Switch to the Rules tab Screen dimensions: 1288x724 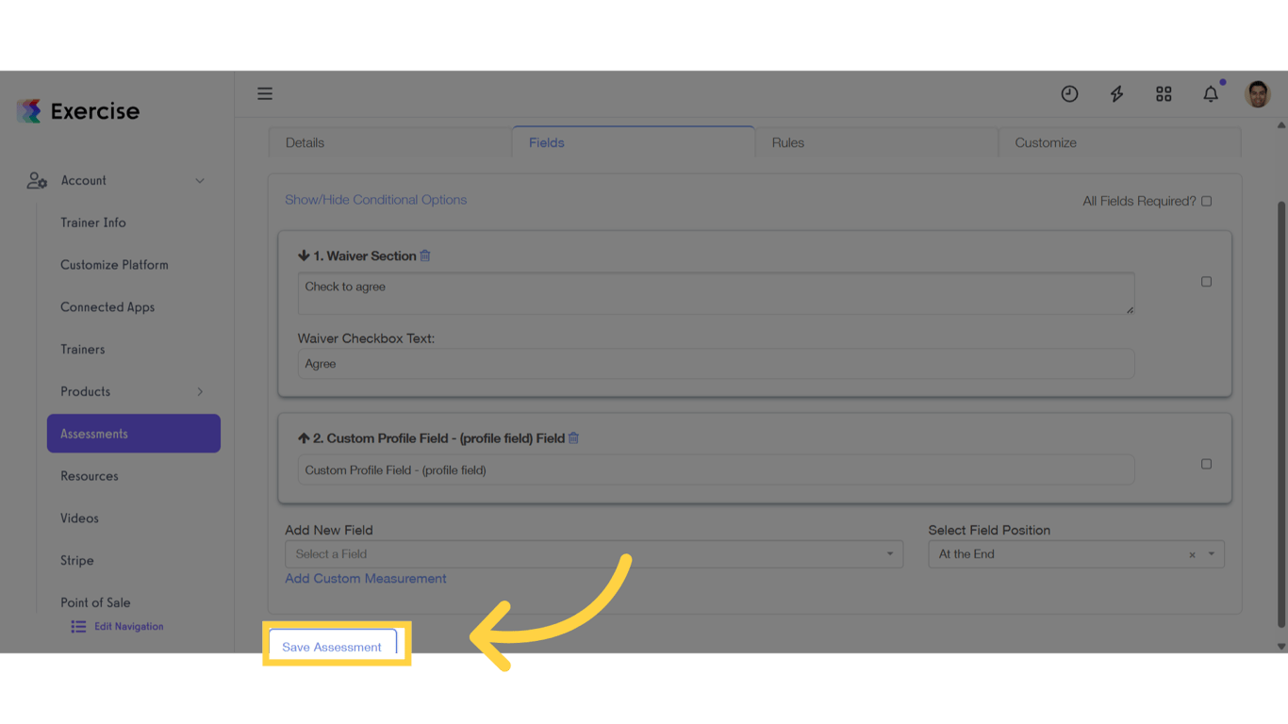pyautogui.click(x=787, y=142)
